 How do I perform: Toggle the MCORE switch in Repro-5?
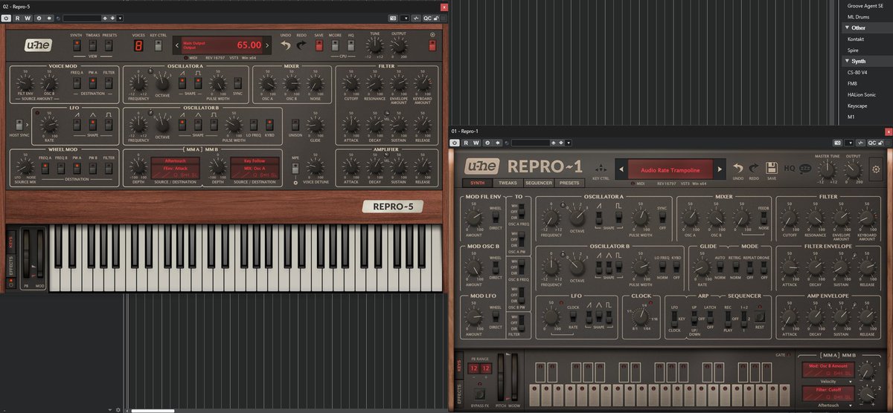(336, 46)
